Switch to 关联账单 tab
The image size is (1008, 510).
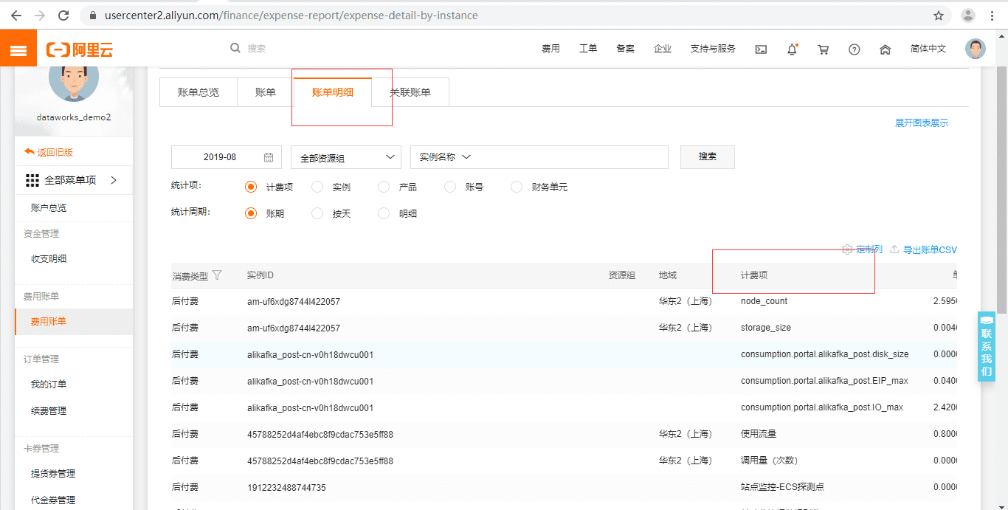410,92
